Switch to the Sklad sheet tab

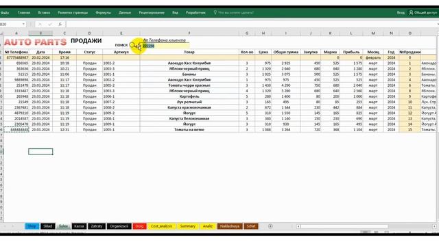tap(47, 226)
